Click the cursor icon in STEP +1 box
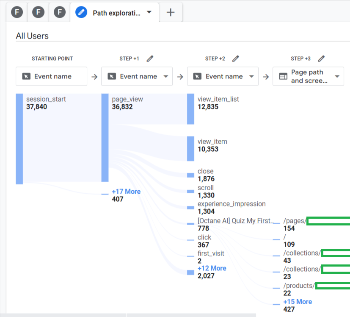 click(x=112, y=76)
